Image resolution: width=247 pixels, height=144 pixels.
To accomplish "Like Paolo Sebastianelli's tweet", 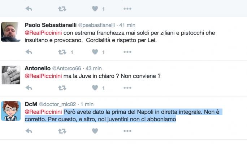I will coord(95,52).
